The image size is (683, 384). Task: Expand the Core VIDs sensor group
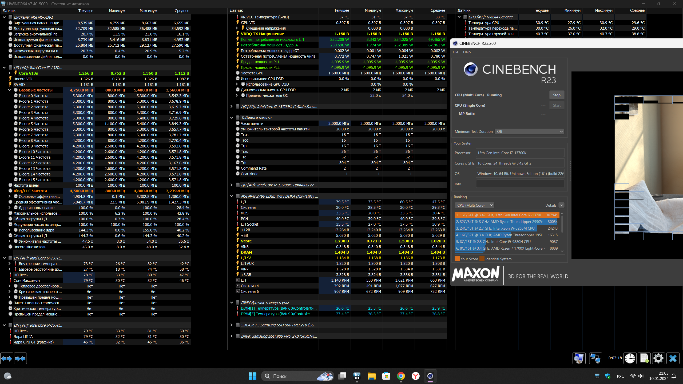pos(10,73)
